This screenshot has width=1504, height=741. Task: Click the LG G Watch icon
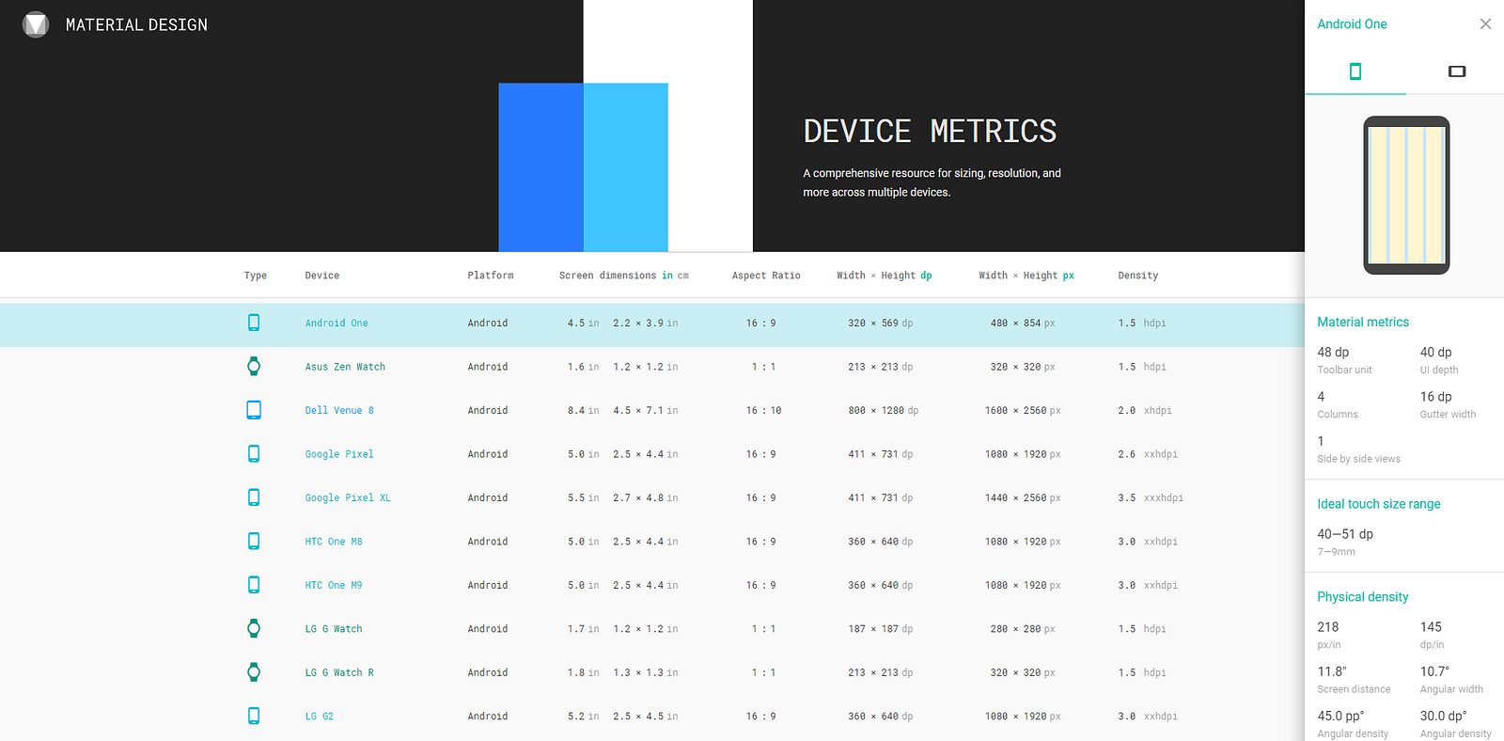click(x=254, y=628)
